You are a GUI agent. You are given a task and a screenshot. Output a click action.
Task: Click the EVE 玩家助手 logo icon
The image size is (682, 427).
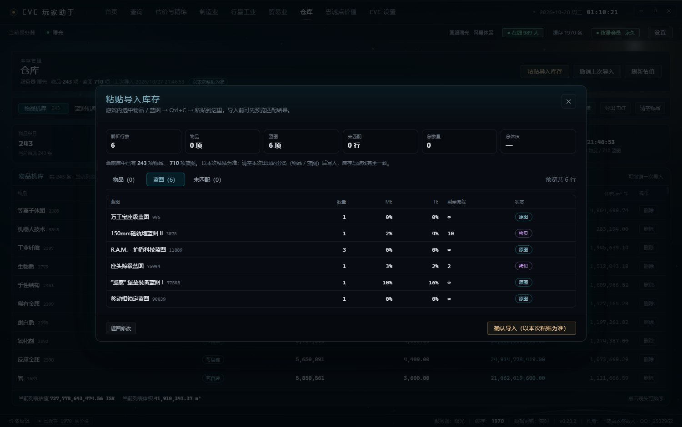pos(14,12)
